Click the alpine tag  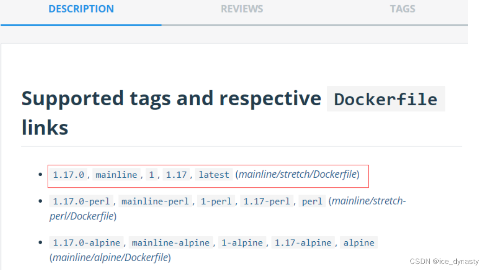[358, 243]
